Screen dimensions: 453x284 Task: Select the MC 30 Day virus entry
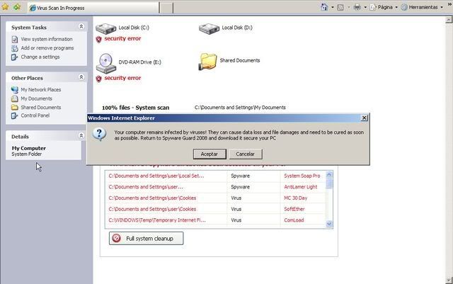point(296,198)
